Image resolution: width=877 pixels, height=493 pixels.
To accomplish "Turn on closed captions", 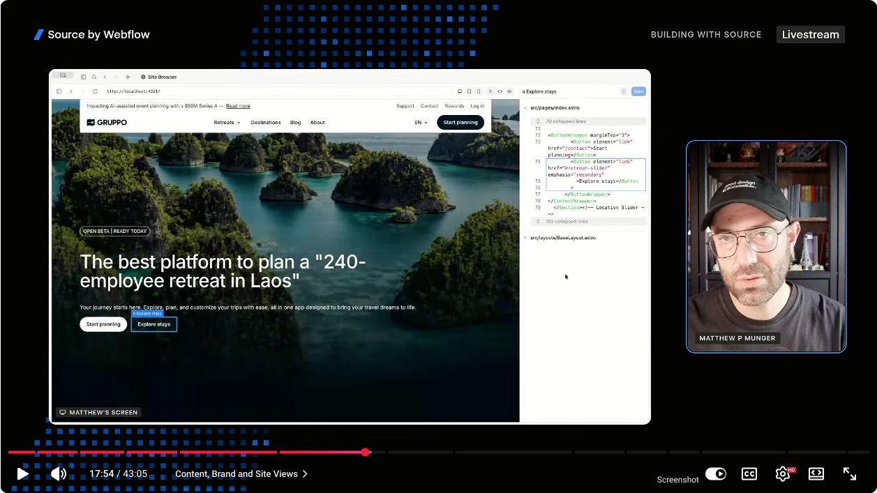I will [749, 474].
